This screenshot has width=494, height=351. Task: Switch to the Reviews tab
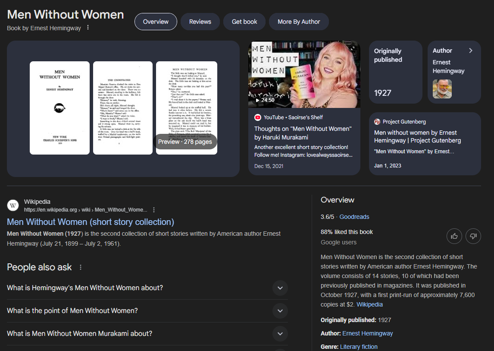200,22
